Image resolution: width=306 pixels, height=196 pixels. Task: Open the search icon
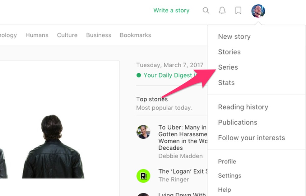pyautogui.click(x=206, y=10)
